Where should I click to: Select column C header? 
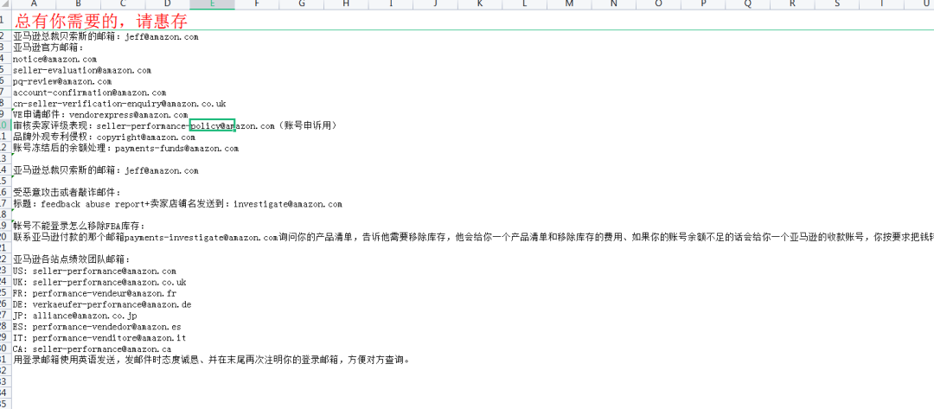click(x=124, y=5)
